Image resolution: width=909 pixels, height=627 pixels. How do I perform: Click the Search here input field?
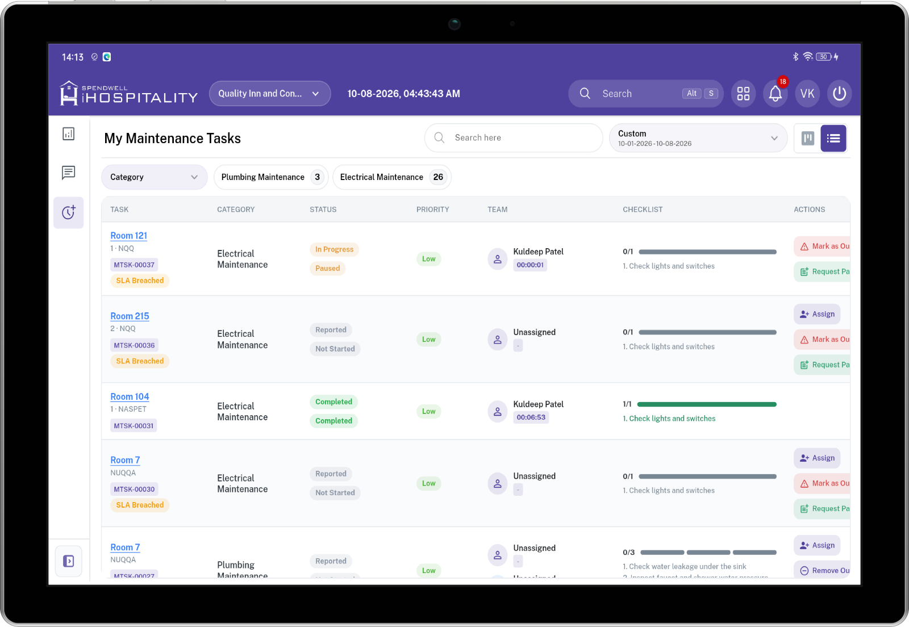click(x=514, y=138)
